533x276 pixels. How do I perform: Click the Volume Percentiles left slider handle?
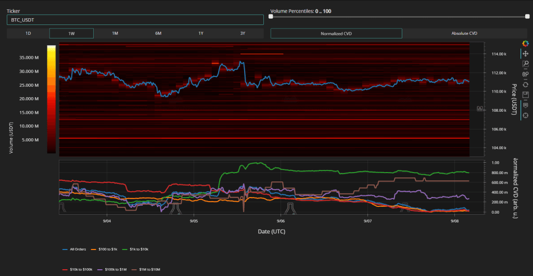pos(271,17)
